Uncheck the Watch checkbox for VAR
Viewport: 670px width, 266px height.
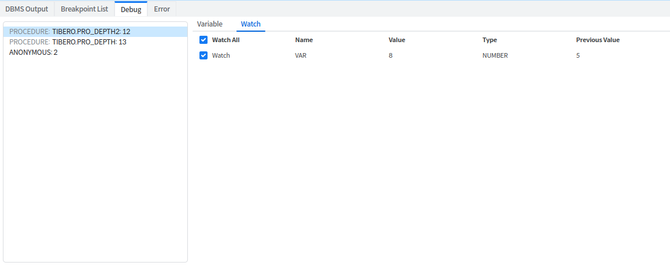[x=203, y=55]
